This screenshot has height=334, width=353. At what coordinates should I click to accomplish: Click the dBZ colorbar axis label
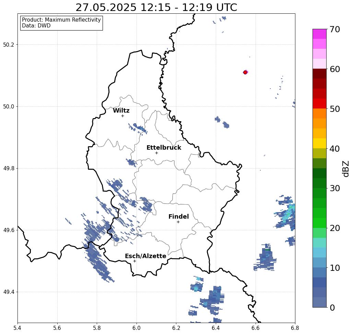[345, 169]
